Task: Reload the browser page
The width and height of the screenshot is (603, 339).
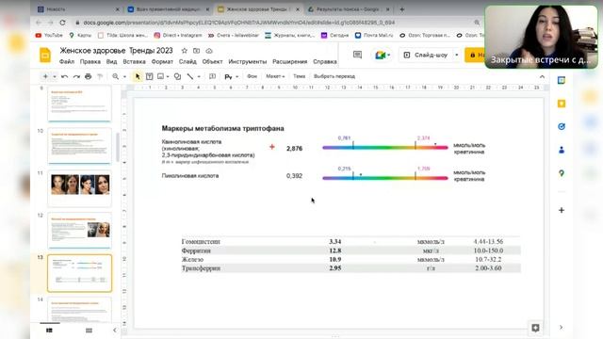Action: (62, 23)
